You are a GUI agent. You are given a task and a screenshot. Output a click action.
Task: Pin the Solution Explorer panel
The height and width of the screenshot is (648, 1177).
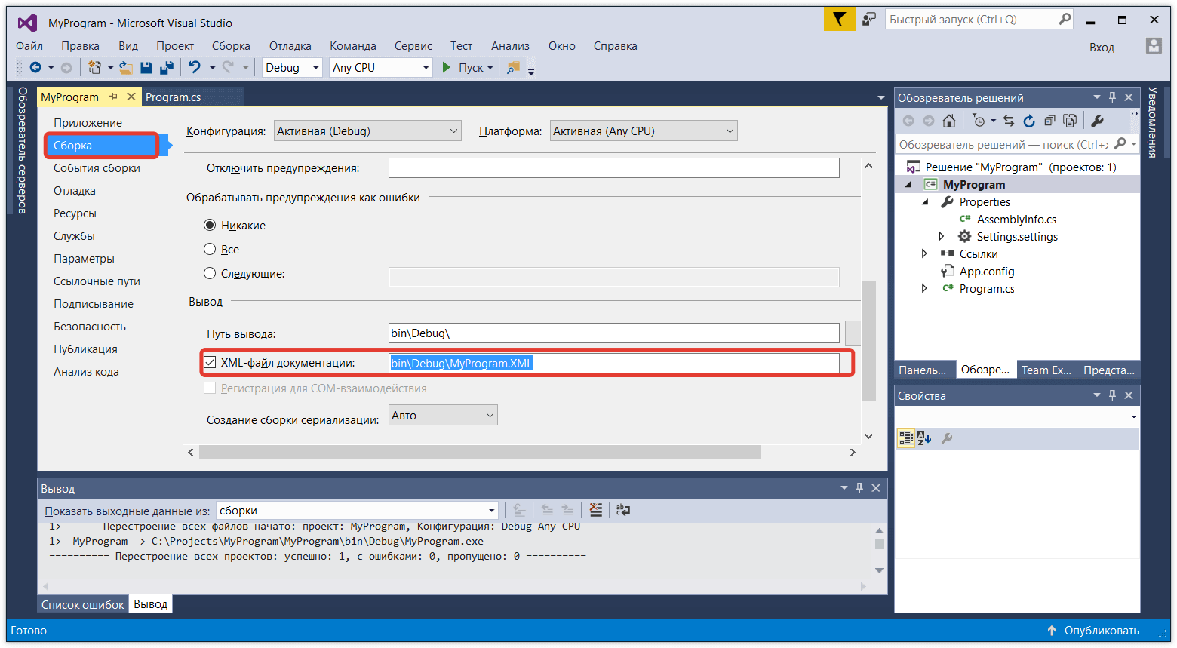click(x=1112, y=97)
